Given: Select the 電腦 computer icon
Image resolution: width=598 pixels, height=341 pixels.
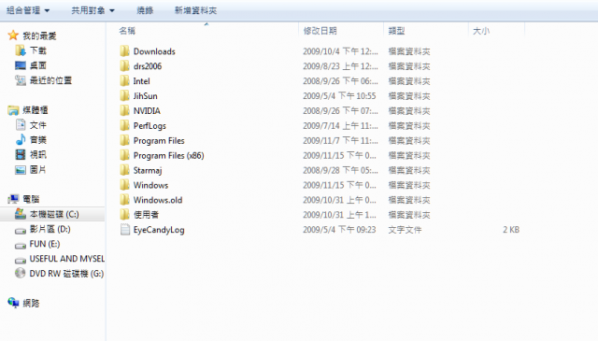Looking at the screenshot, I should (13, 199).
